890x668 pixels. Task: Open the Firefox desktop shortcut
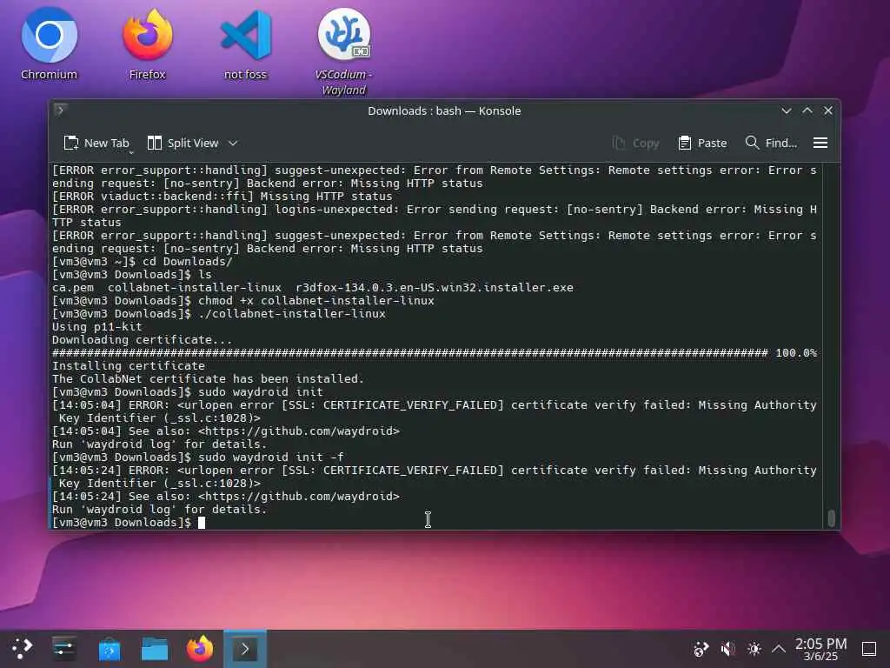coord(147,43)
